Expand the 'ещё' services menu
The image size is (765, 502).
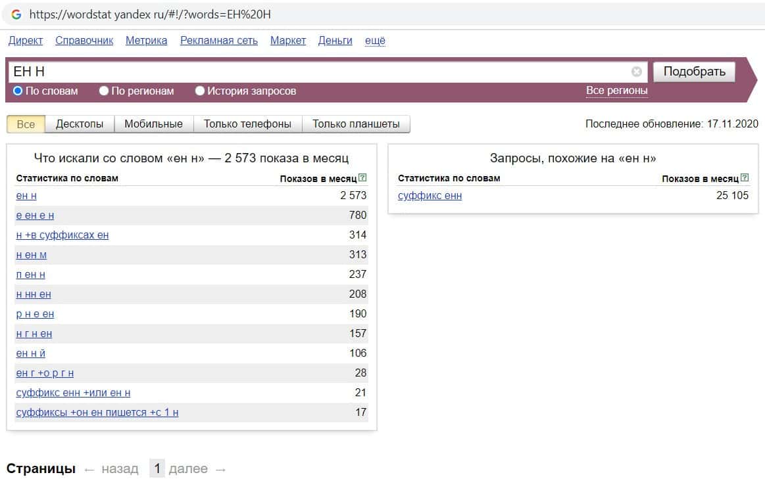tap(375, 41)
